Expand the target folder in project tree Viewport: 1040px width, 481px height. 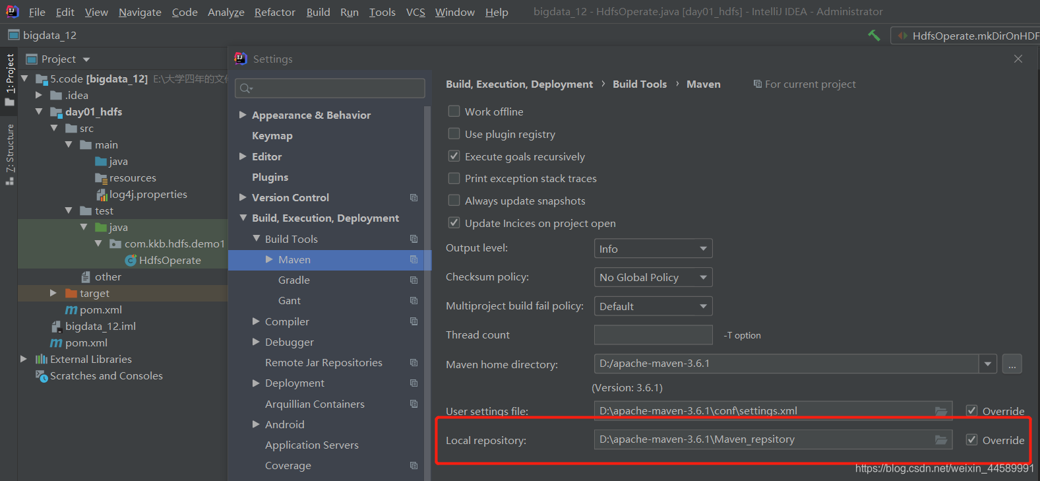(53, 293)
